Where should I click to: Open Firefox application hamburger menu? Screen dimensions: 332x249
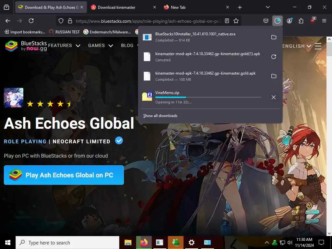[324, 21]
